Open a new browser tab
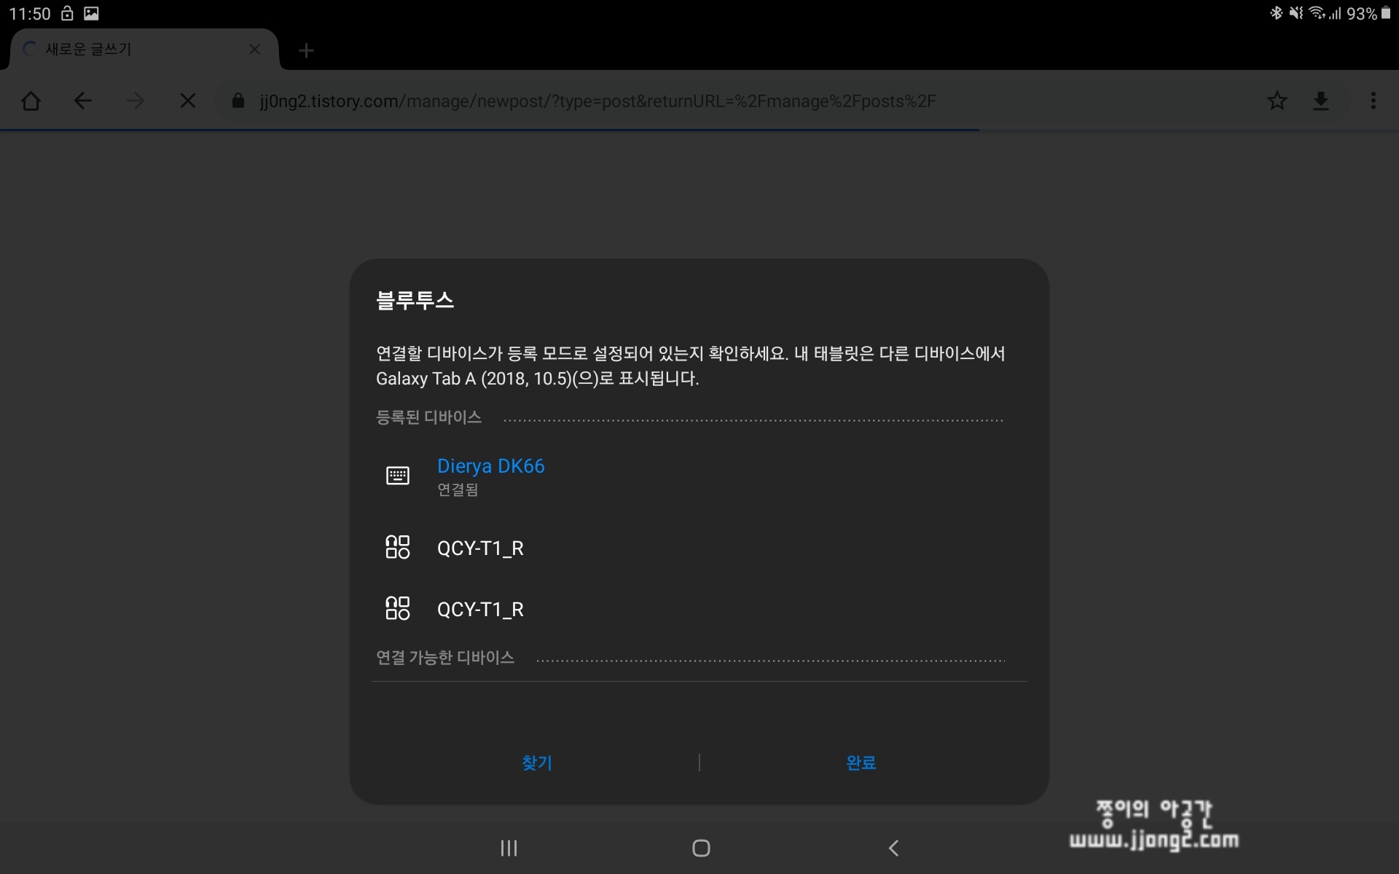This screenshot has height=874, width=1399. 306,50
